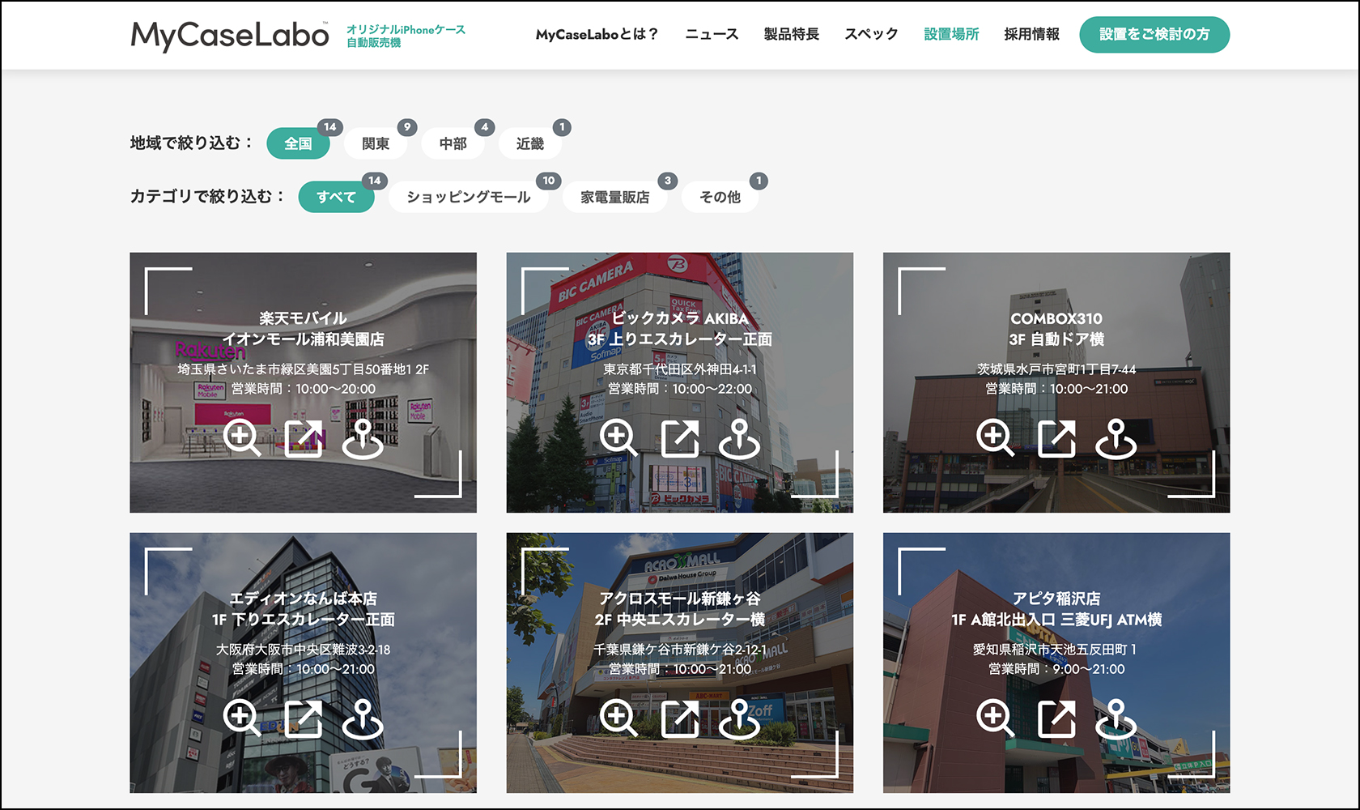This screenshot has width=1360, height=810.
Task: Open external link icon on COMBOX310 card
Action: pos(1056,438)
